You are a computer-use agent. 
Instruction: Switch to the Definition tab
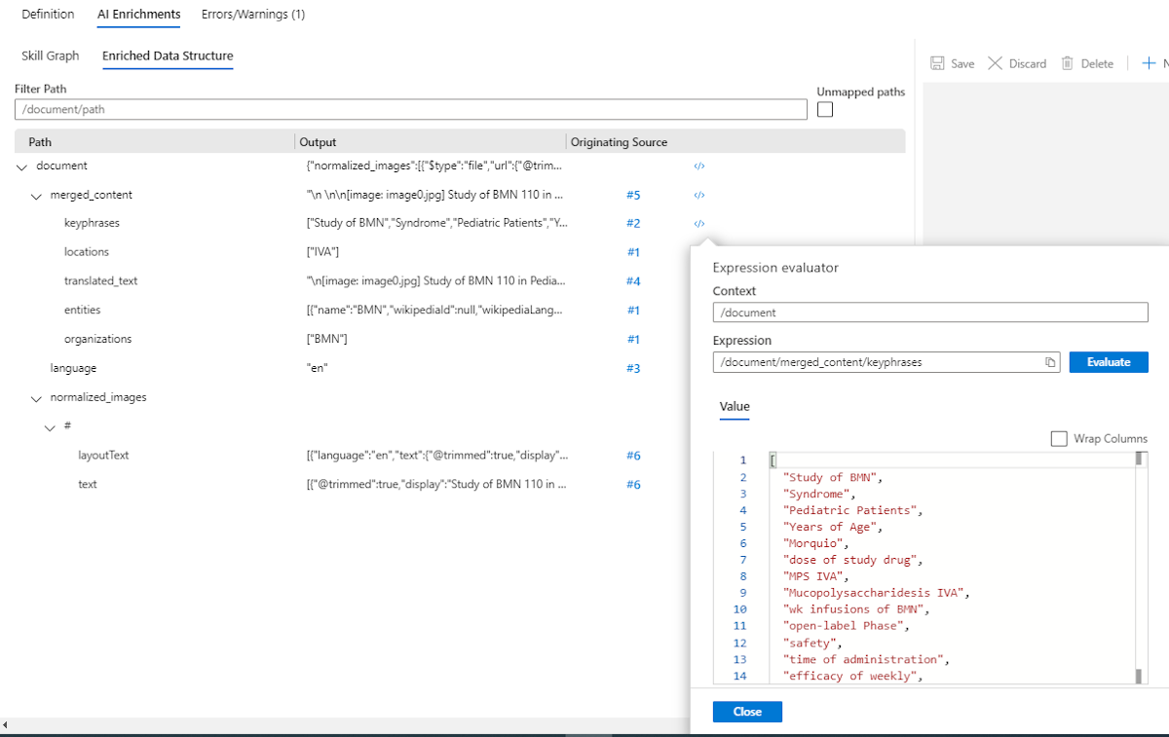coord(48,15)
